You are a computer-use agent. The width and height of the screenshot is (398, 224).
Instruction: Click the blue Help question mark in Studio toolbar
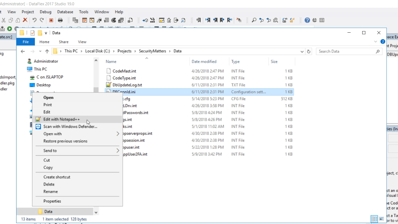point(307,20)
